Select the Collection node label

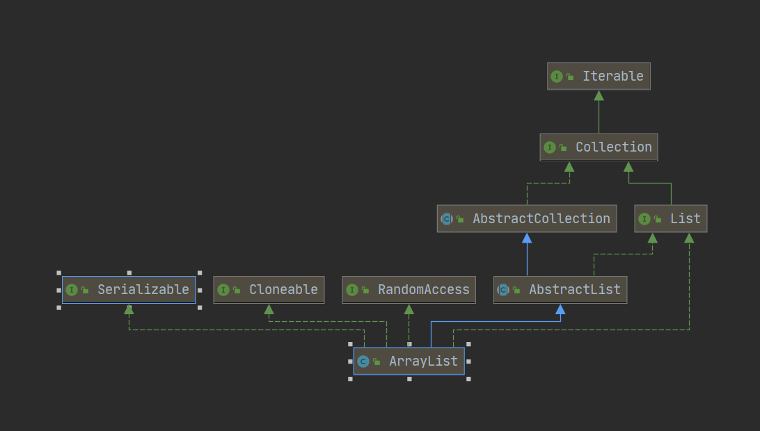pos(613,147)
